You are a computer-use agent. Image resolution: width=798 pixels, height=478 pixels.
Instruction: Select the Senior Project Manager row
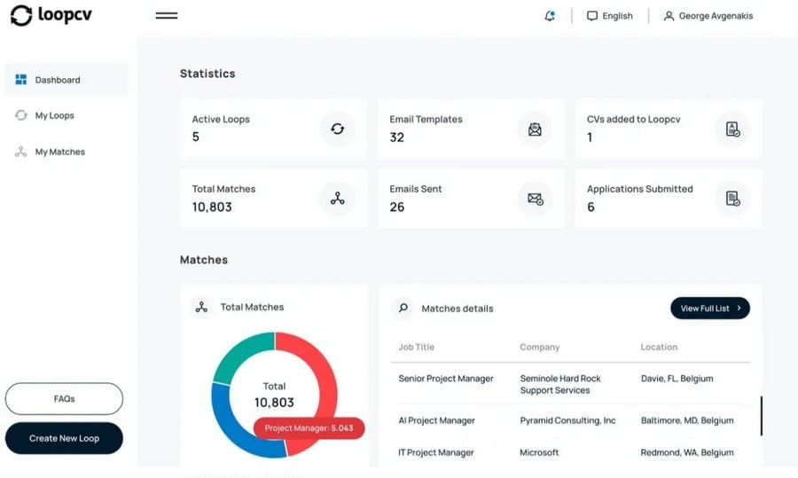click(570, 384)
